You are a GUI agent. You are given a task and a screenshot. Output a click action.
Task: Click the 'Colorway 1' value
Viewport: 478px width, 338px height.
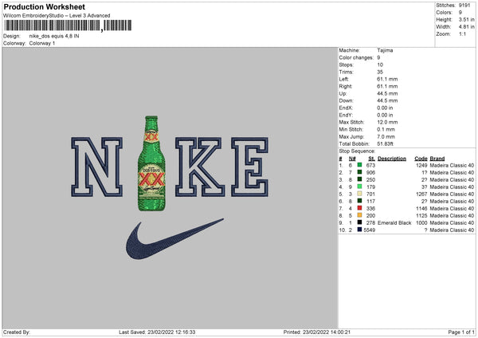coord(42,43)
